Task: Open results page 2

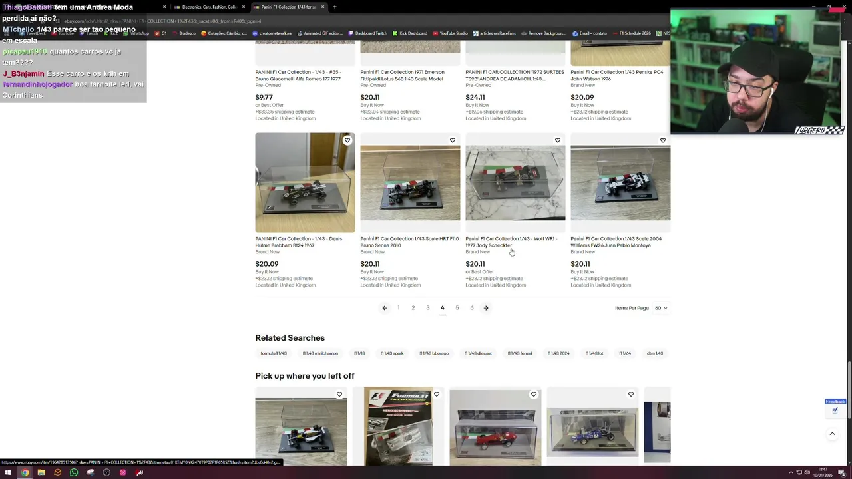Action: tap(413, 308)
